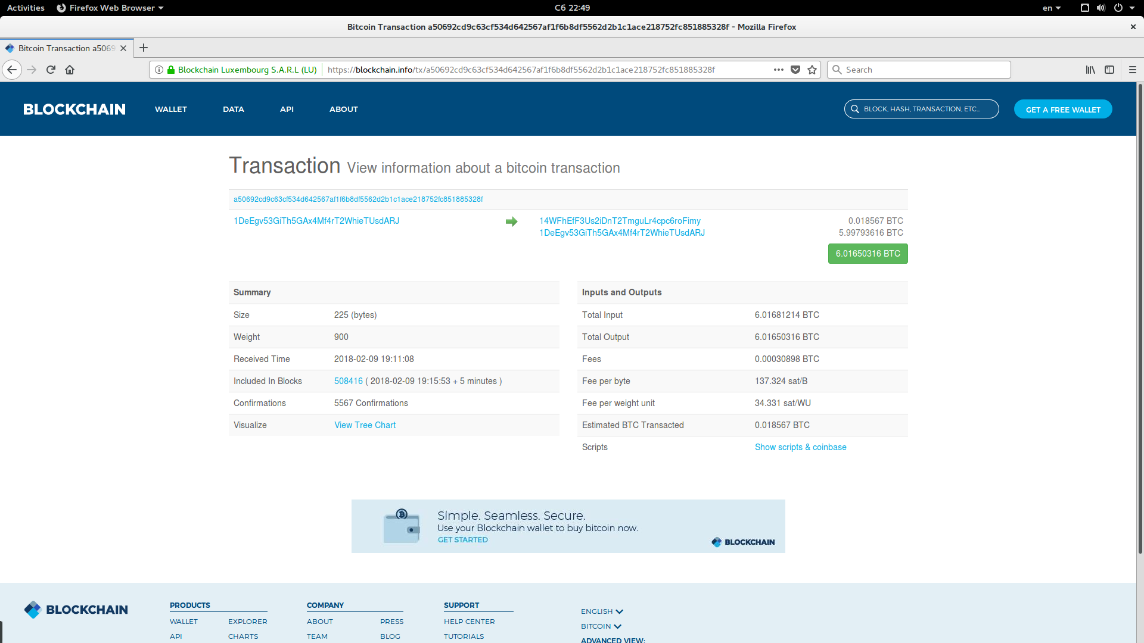This screenshot has width=1144, height=643.
Task: Open footer HELP CENTER link
Action: (470, 622)
